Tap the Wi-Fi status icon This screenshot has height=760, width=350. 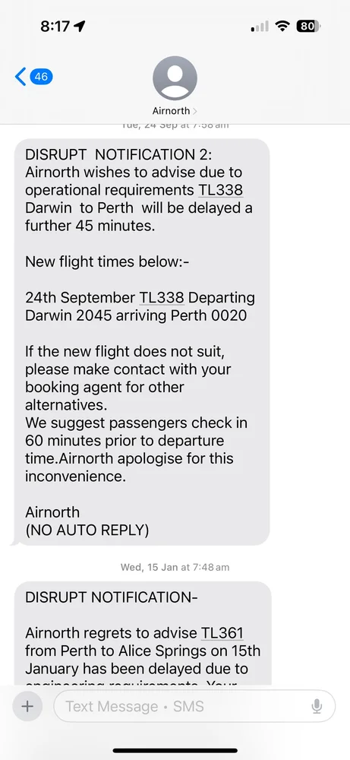282,26
